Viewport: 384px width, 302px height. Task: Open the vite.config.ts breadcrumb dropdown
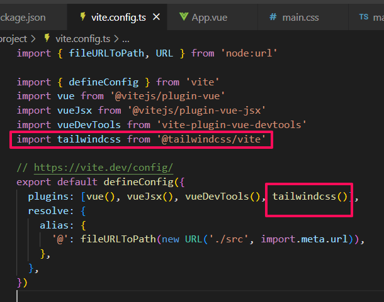coord(79,38)
